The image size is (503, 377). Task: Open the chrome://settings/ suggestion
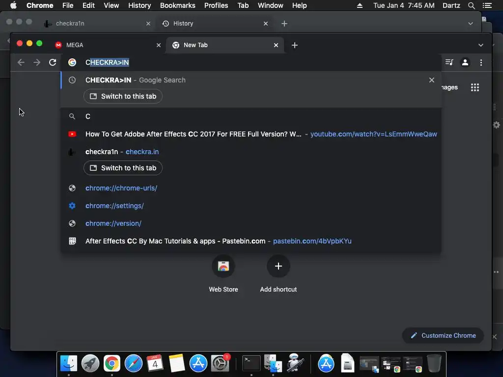click(x=251, y=206)
